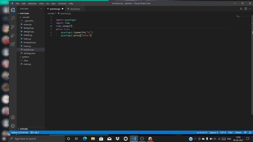This screenshot has height=142, width=253.
Task: Open Task View from the taskbar
Action: click(x=76, y=138)
